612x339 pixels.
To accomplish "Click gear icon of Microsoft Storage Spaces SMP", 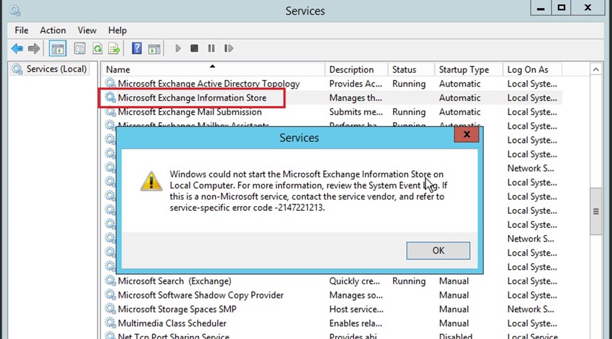I will pos(110,309).
